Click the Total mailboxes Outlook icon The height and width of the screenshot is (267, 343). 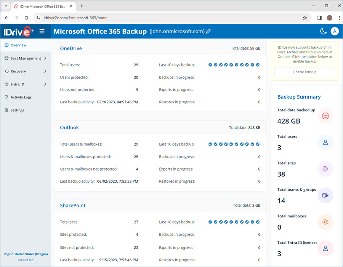click(x=325, y=222)
